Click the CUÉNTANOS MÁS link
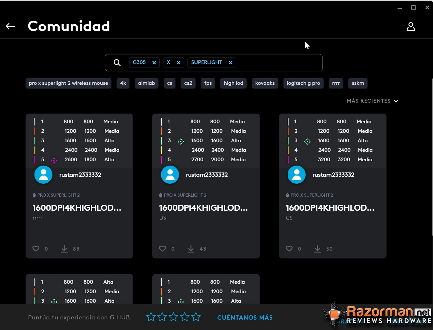Screen dimensions: 433x330 [245, 318]
